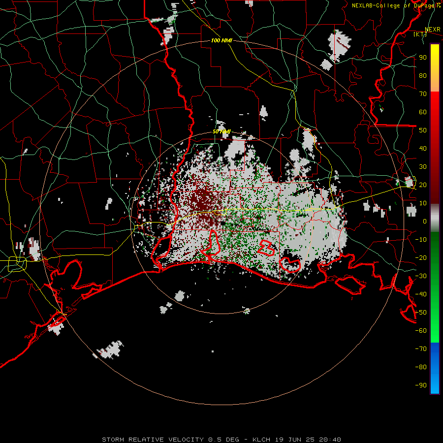This screenshot has height=443, width=443.
Task: Select the positive 60 knots scale value
Action: pos(423,112)
